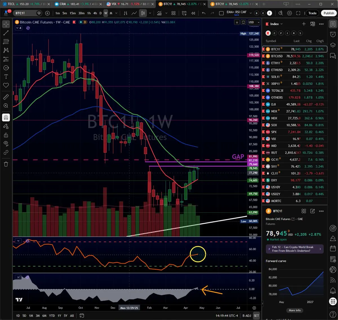Expand the timeframe interval dropdown
This screenshot has width=338, height=320.
(x=116, y=13)
